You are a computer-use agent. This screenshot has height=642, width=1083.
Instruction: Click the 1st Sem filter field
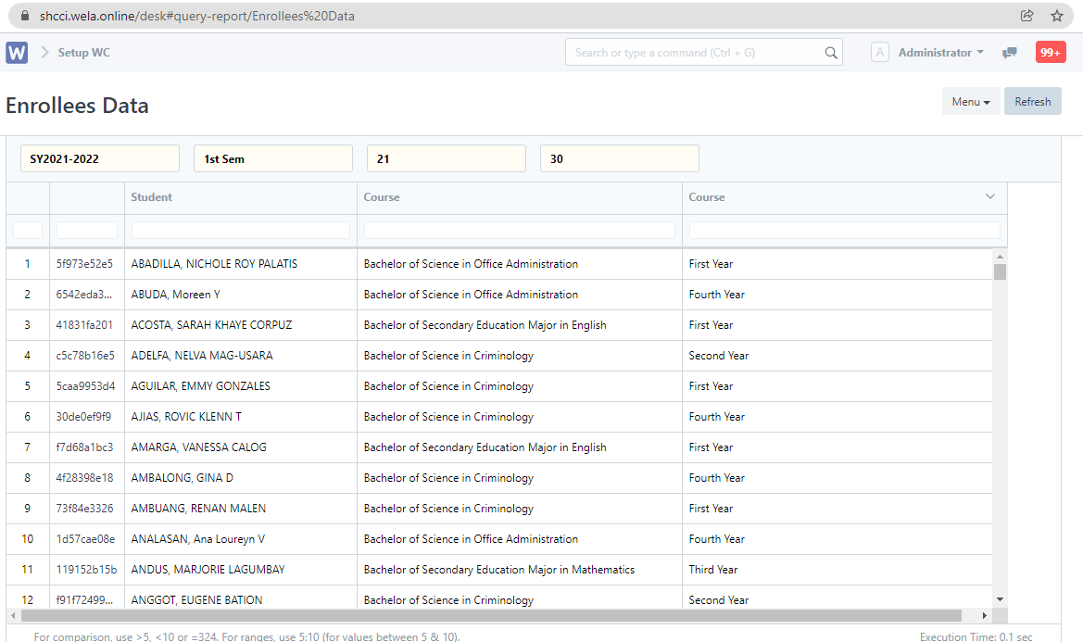coord(273,159)
